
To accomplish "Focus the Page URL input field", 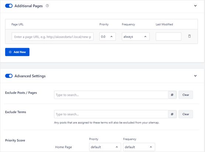I will [x=52, y=37].
